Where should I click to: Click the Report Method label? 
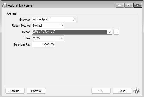[x=21, y=26]
